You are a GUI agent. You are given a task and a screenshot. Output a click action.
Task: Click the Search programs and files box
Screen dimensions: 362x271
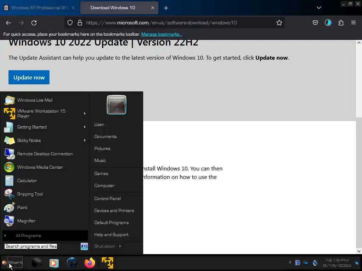pyautogui.click(x=42, y=246)
